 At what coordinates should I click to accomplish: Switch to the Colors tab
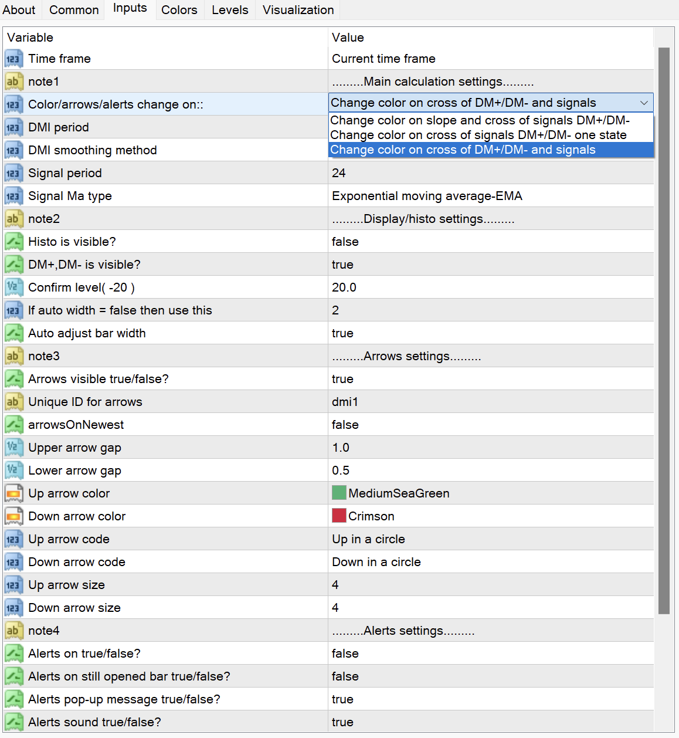pyautogui.click(x=179, y=10)
